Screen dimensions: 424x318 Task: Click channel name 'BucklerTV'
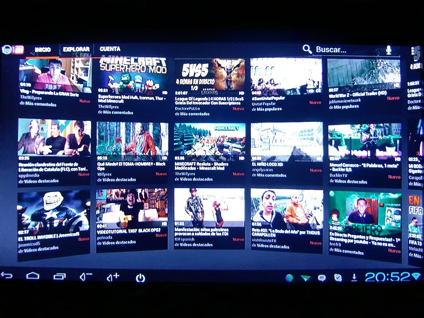[338, 175]
